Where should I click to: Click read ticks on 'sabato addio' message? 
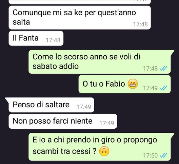[x=163, y=68]
